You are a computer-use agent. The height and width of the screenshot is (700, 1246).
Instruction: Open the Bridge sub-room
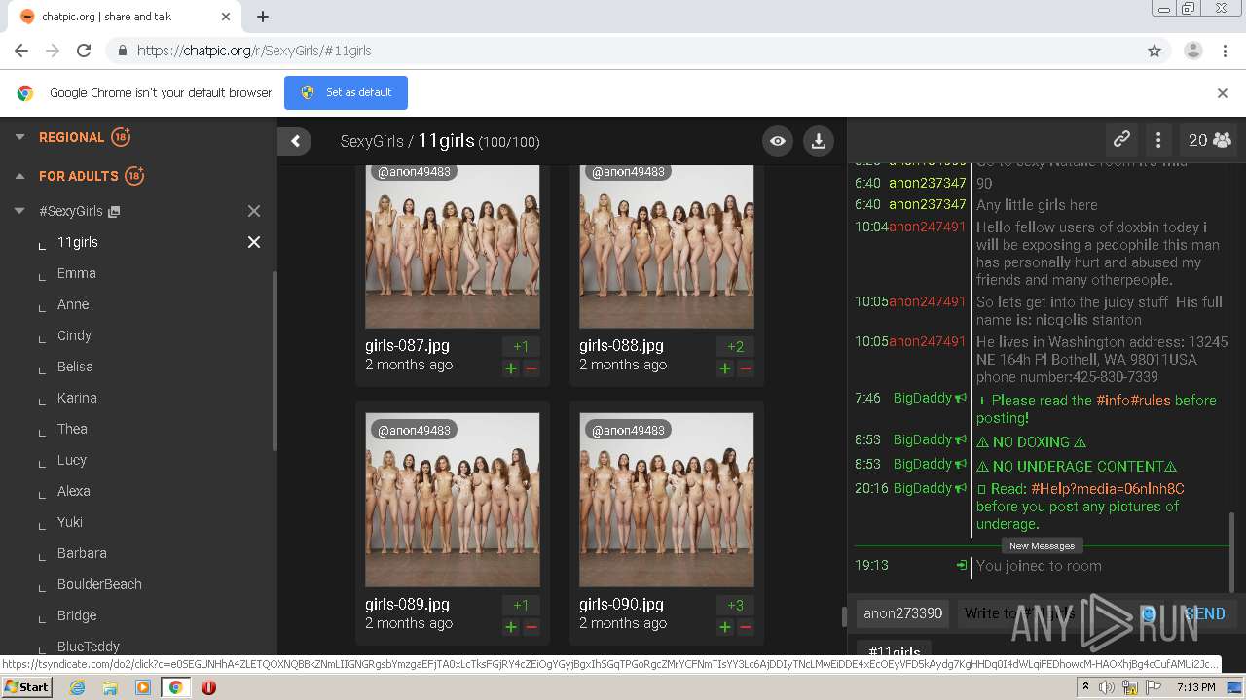click(x=77, y=615)
